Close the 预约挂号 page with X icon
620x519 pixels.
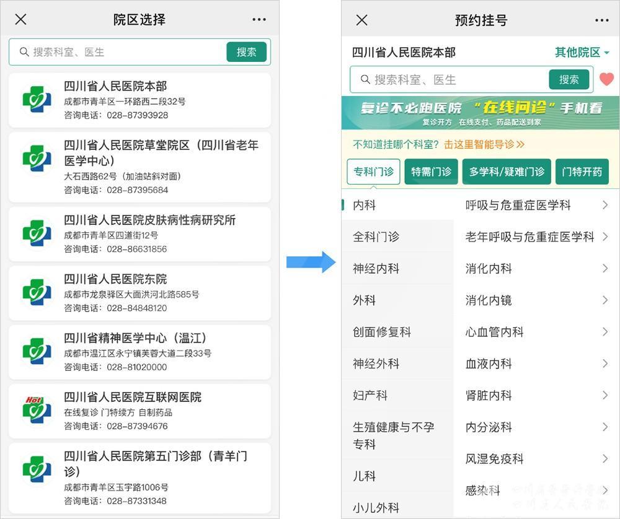[x=362, y=20]
